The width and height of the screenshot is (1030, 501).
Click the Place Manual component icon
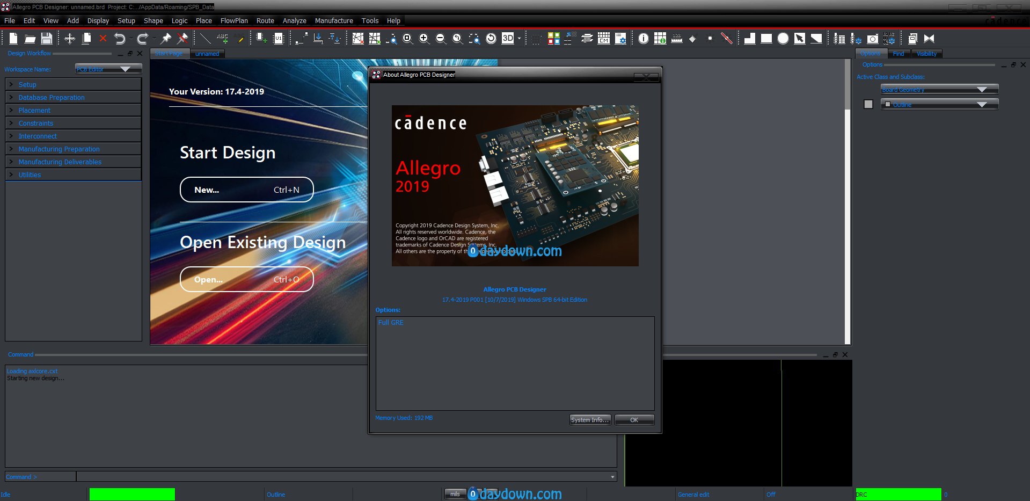click(262, 38)
